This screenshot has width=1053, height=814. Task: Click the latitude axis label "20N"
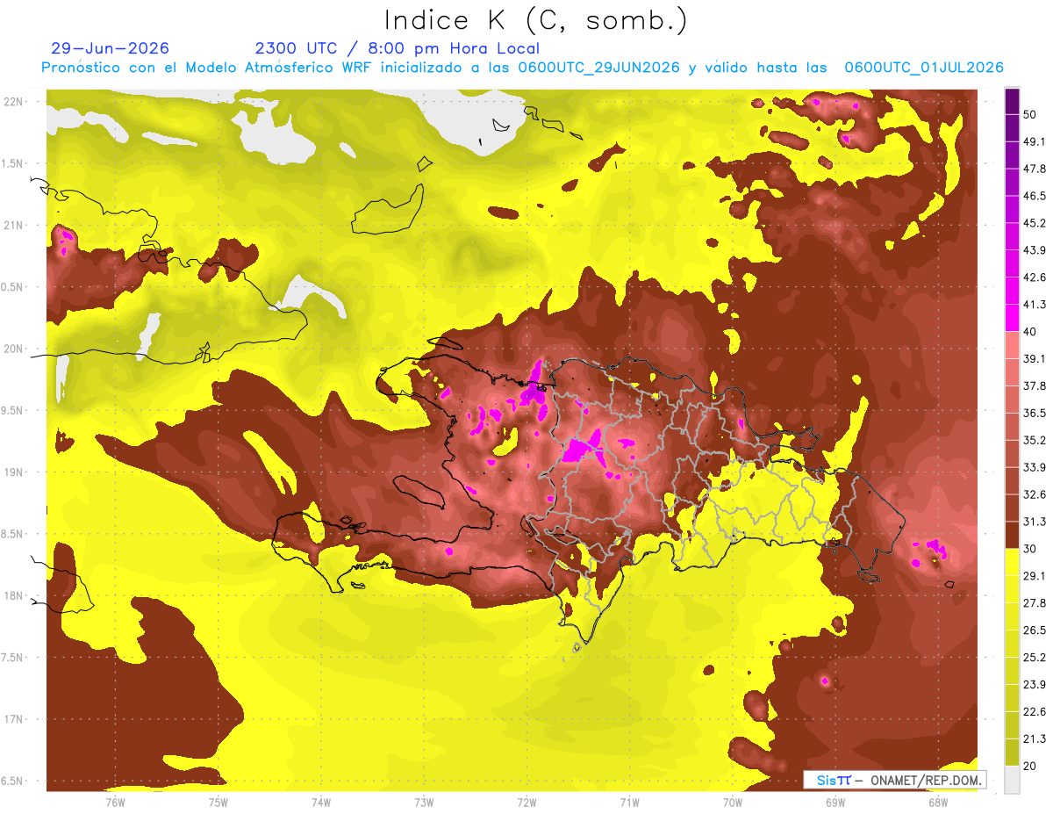[x=13, y=349]
